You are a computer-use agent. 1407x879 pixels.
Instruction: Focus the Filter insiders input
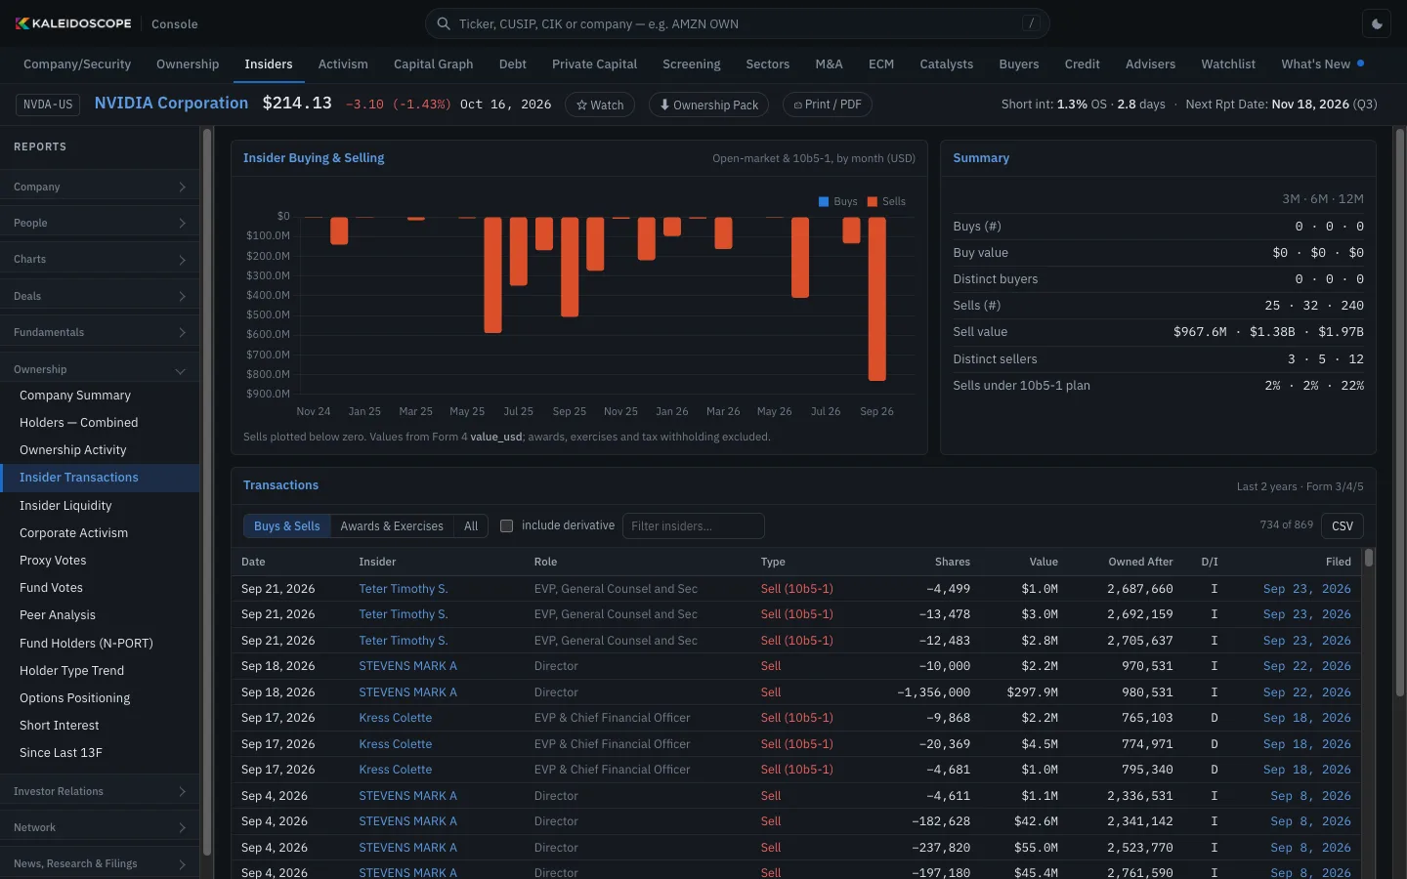(694, 525)
